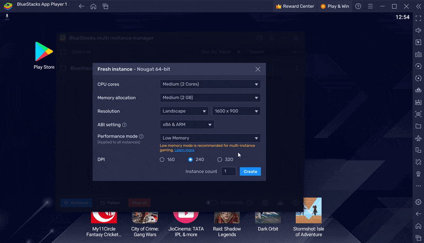Select DPI 320 radio button
The width and height of the screenshot is (424, 243).
click(x=219, y=159)
